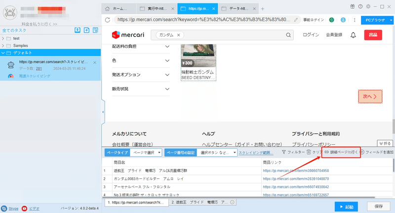
Task: Click Mercari 会員登録 link
Action: point(334,35)
